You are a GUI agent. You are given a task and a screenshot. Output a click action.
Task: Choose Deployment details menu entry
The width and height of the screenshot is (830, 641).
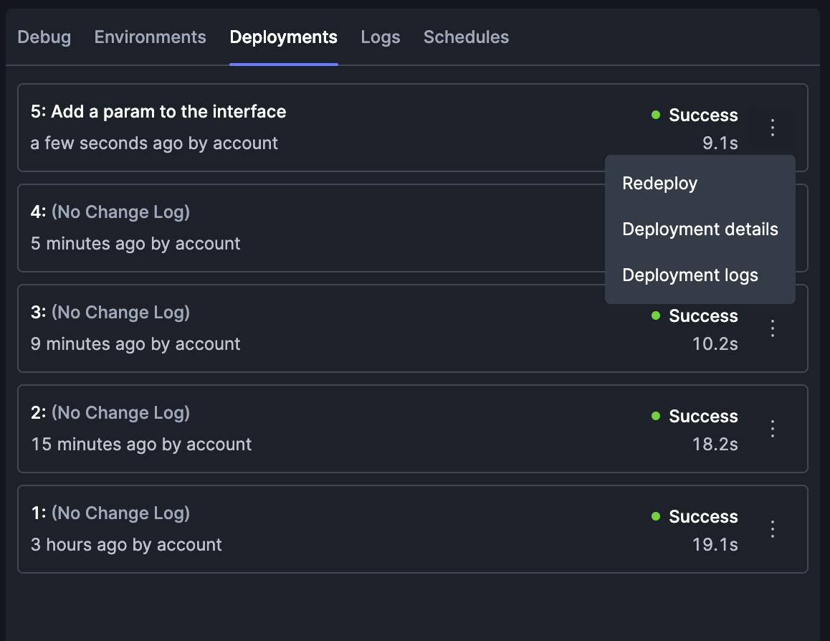[x=700, y=229]
